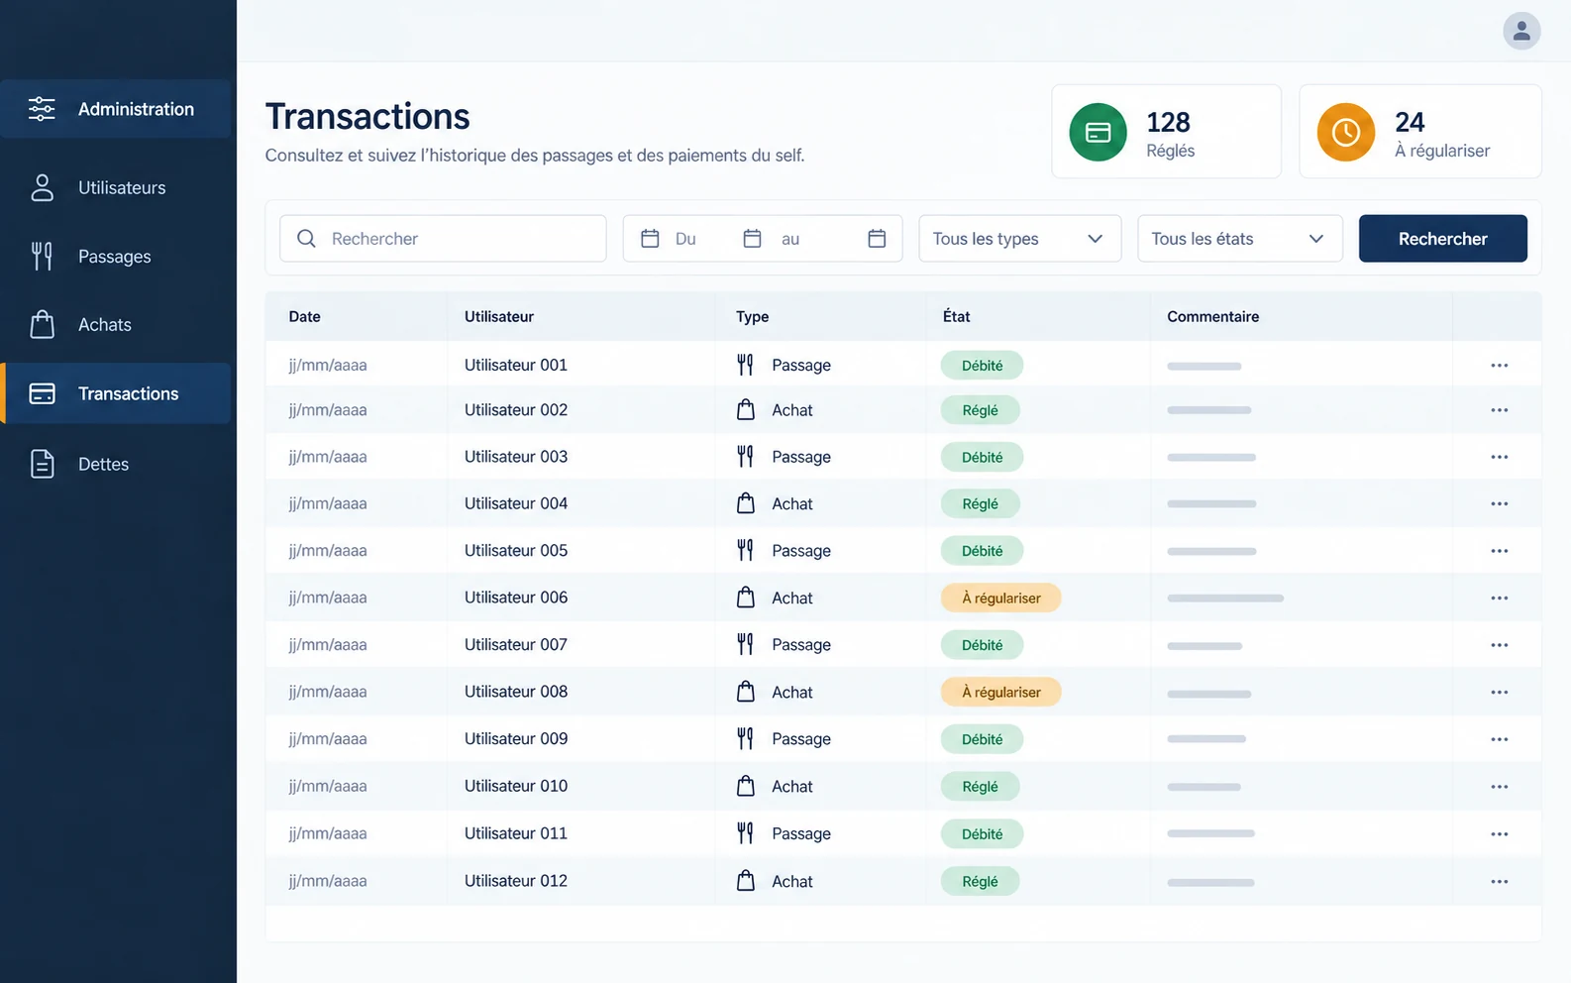Viewport: 1571px width, 983px height.
Task: Click the orange À régulariser clock icon
Action: tap(1345, 132)
